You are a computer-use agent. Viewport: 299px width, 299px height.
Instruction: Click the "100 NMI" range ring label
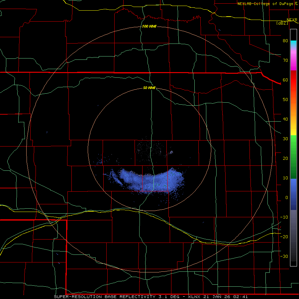click(149, 26)
